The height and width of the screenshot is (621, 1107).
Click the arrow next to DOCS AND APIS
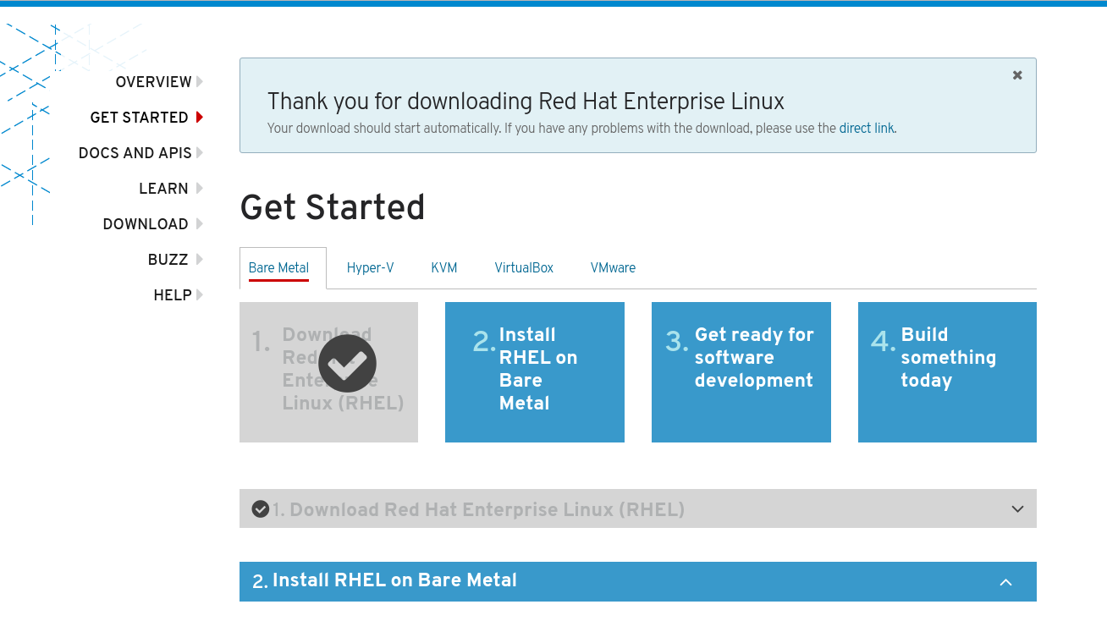pos(200,153)
